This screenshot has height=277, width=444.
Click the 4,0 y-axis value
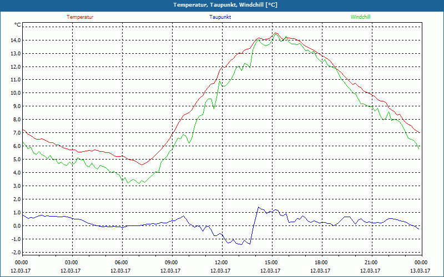tap(17, 173)
